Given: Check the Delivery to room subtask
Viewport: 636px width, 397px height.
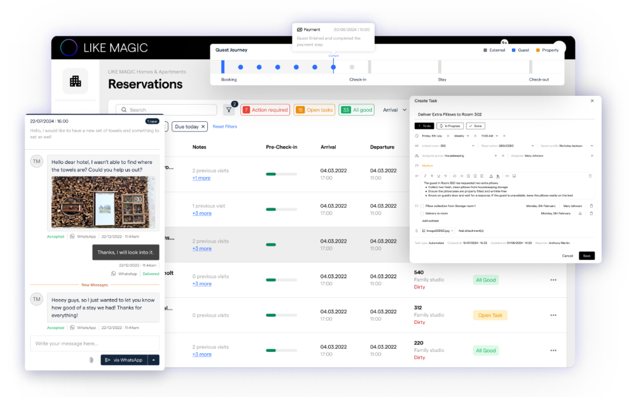Looking at the screenshot, I should point(422,213).
